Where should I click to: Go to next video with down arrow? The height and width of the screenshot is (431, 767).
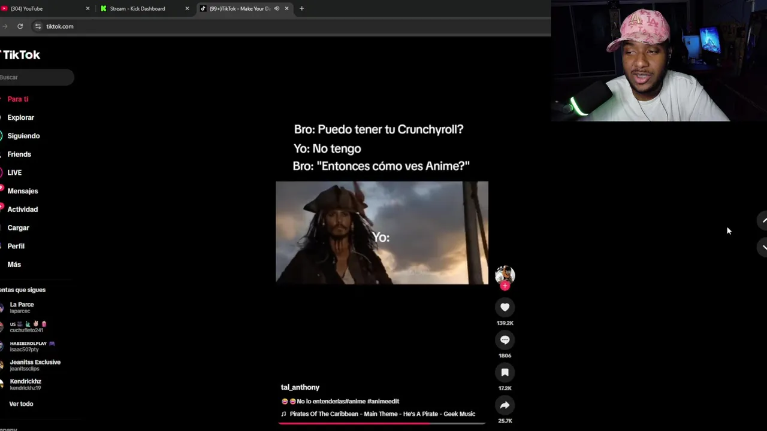click(763, 247)
